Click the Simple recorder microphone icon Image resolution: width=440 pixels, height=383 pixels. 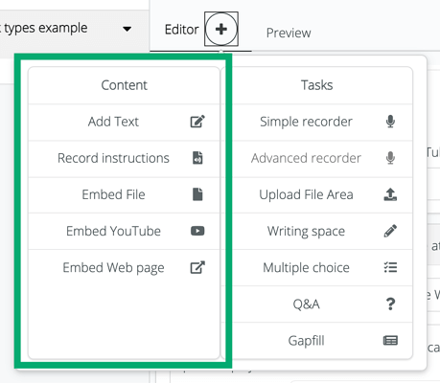[x=390, y=122]
